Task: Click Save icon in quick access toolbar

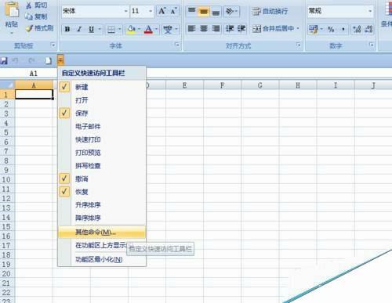Action: click(4, 61)
